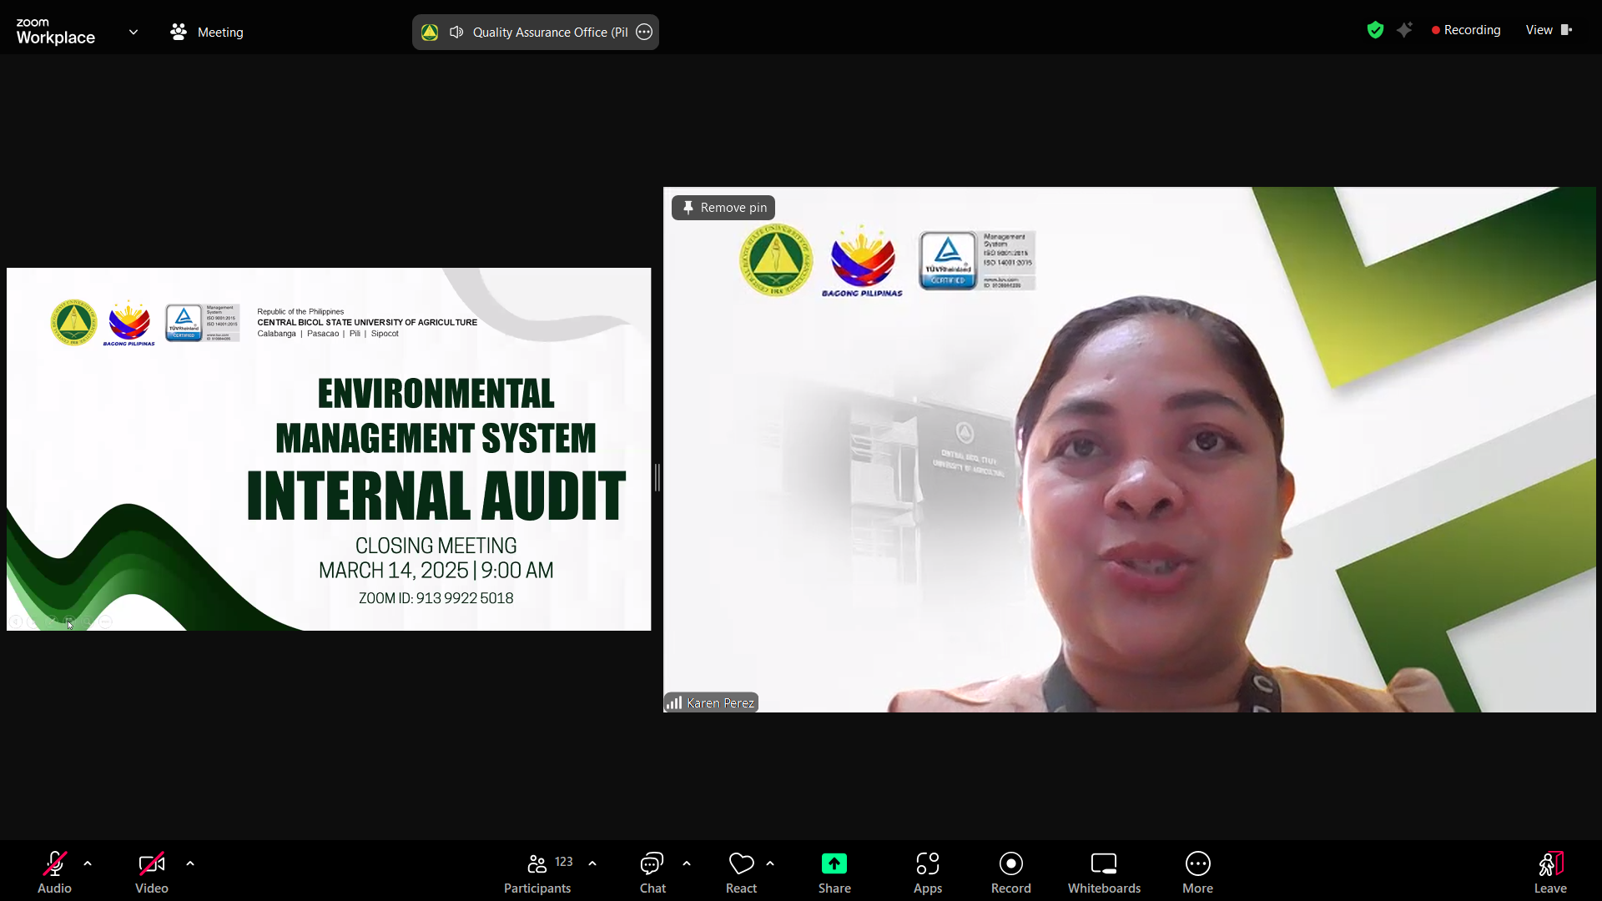Viewport: 1602px width, 901px height.
Task: Open the Participants panel
Action: tap(537, 872)
